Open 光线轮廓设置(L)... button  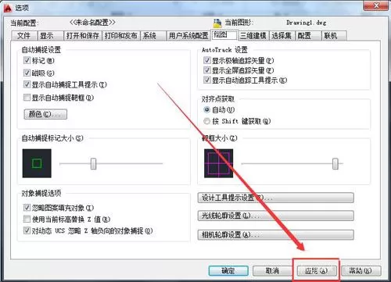[x=276, y=216]
